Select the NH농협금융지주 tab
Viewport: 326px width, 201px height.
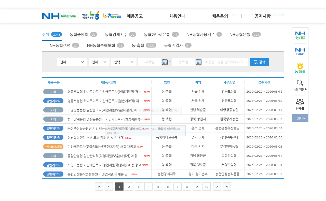[204, 35]
